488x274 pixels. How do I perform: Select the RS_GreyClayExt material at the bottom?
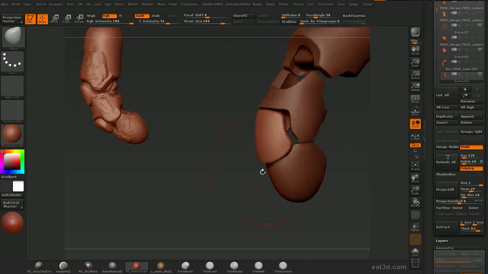(39, 267)
